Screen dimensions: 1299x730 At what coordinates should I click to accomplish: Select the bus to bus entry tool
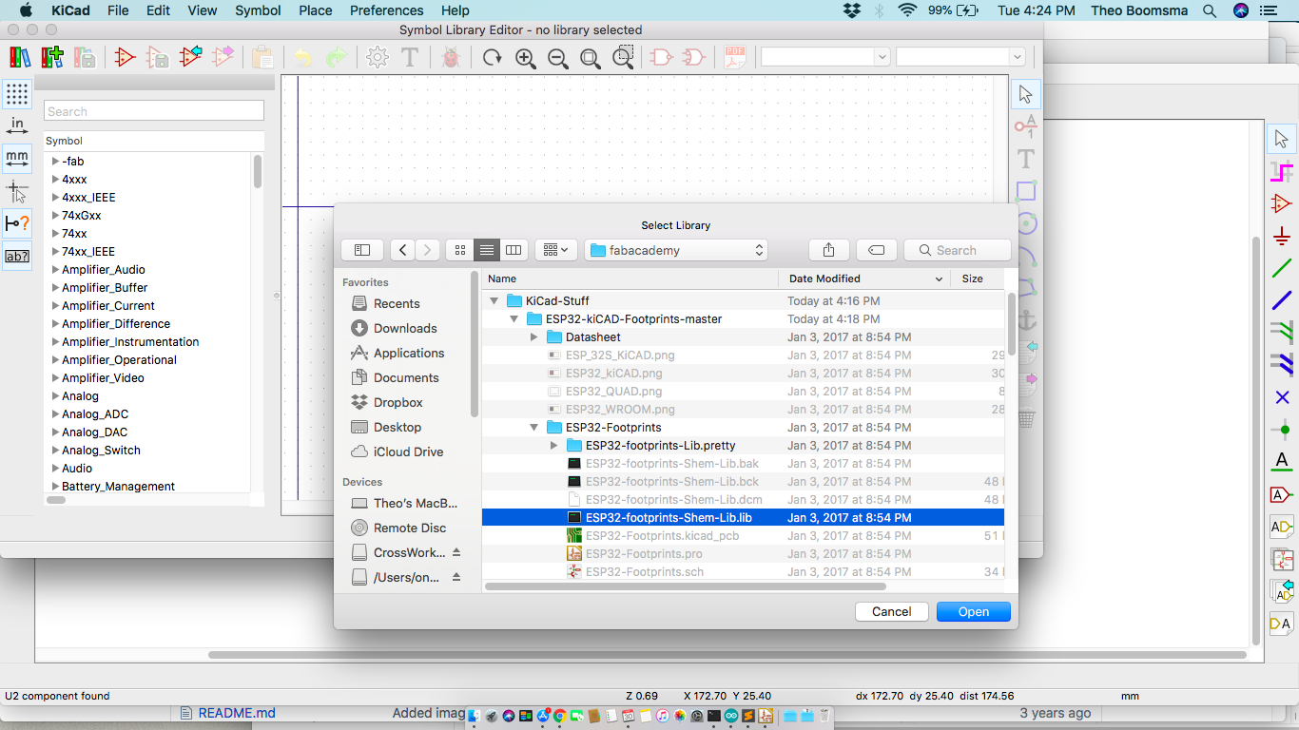[x=1282, y=364]
